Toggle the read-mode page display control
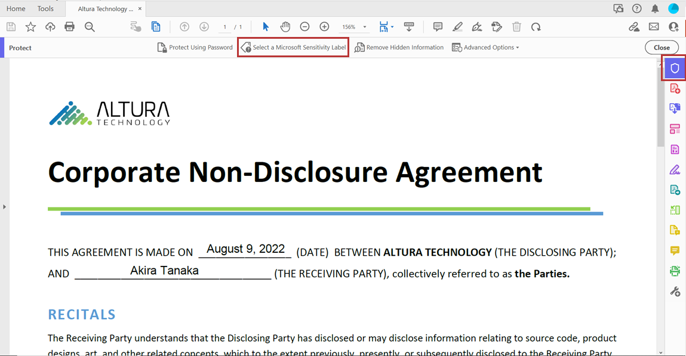The width and height of the screenshot is (686, 356). click(409, 26)
